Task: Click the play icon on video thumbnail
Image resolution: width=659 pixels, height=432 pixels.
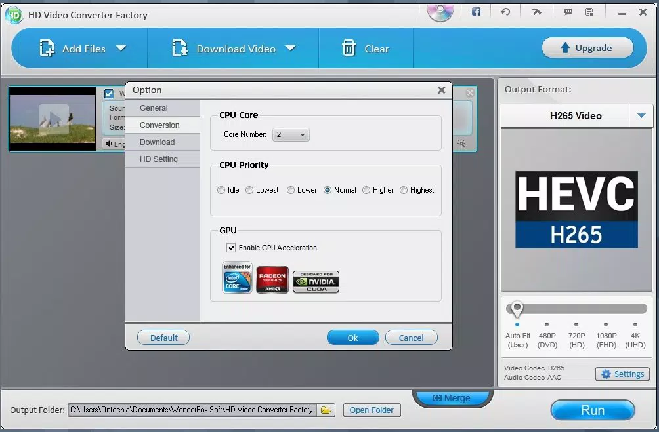Action: tap(54, 119)
